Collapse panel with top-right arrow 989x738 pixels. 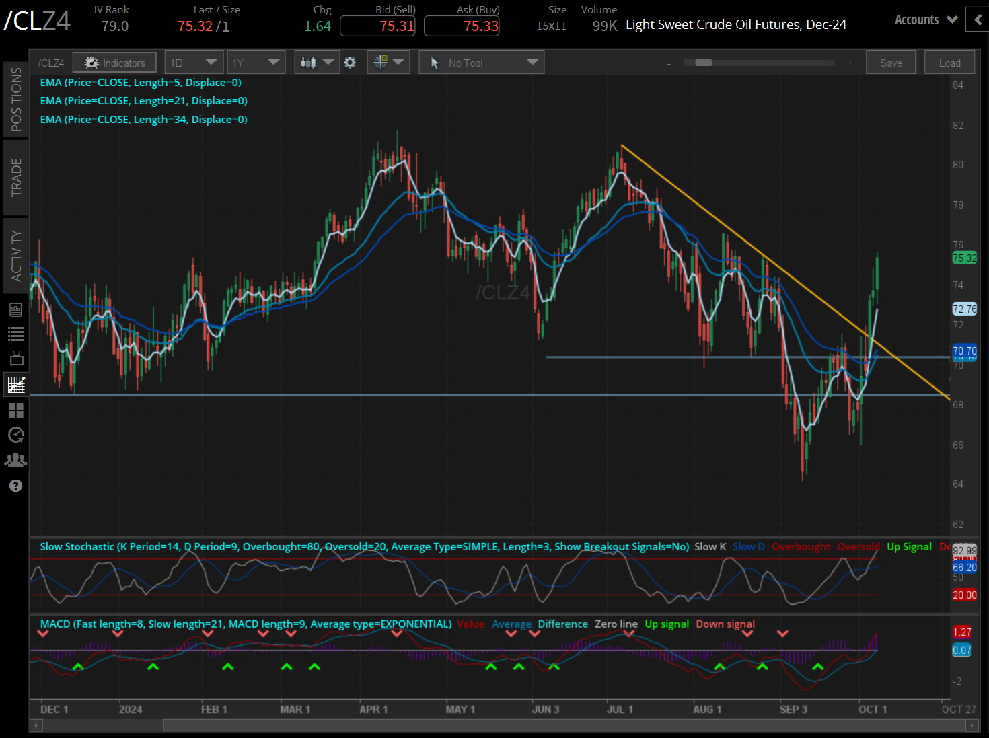[x=977, y=20]
